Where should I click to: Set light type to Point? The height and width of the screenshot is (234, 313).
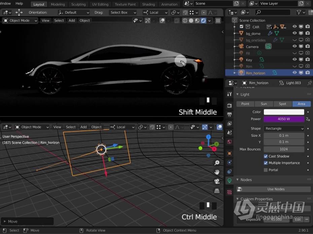coord(245,104)
